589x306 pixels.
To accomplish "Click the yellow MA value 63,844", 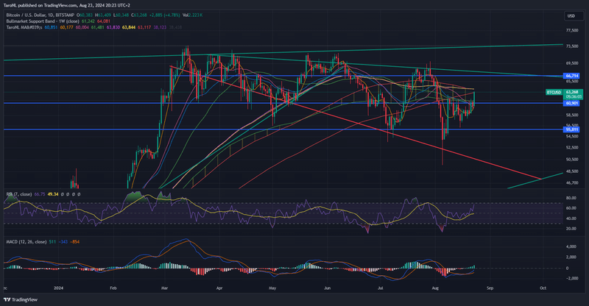I will click(x=128, y=27).
